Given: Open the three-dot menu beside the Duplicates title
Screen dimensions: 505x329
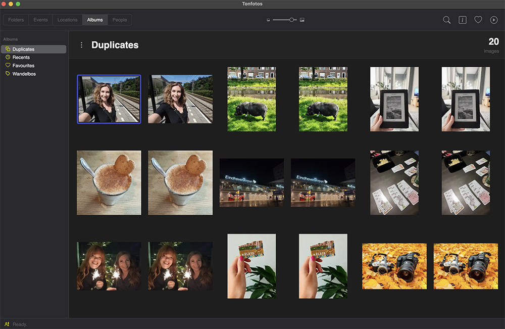Looking at the screenshot, I should tap(81, 44).
